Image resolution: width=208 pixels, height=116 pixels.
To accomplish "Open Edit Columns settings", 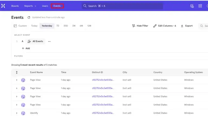I will tap(165, 26).
